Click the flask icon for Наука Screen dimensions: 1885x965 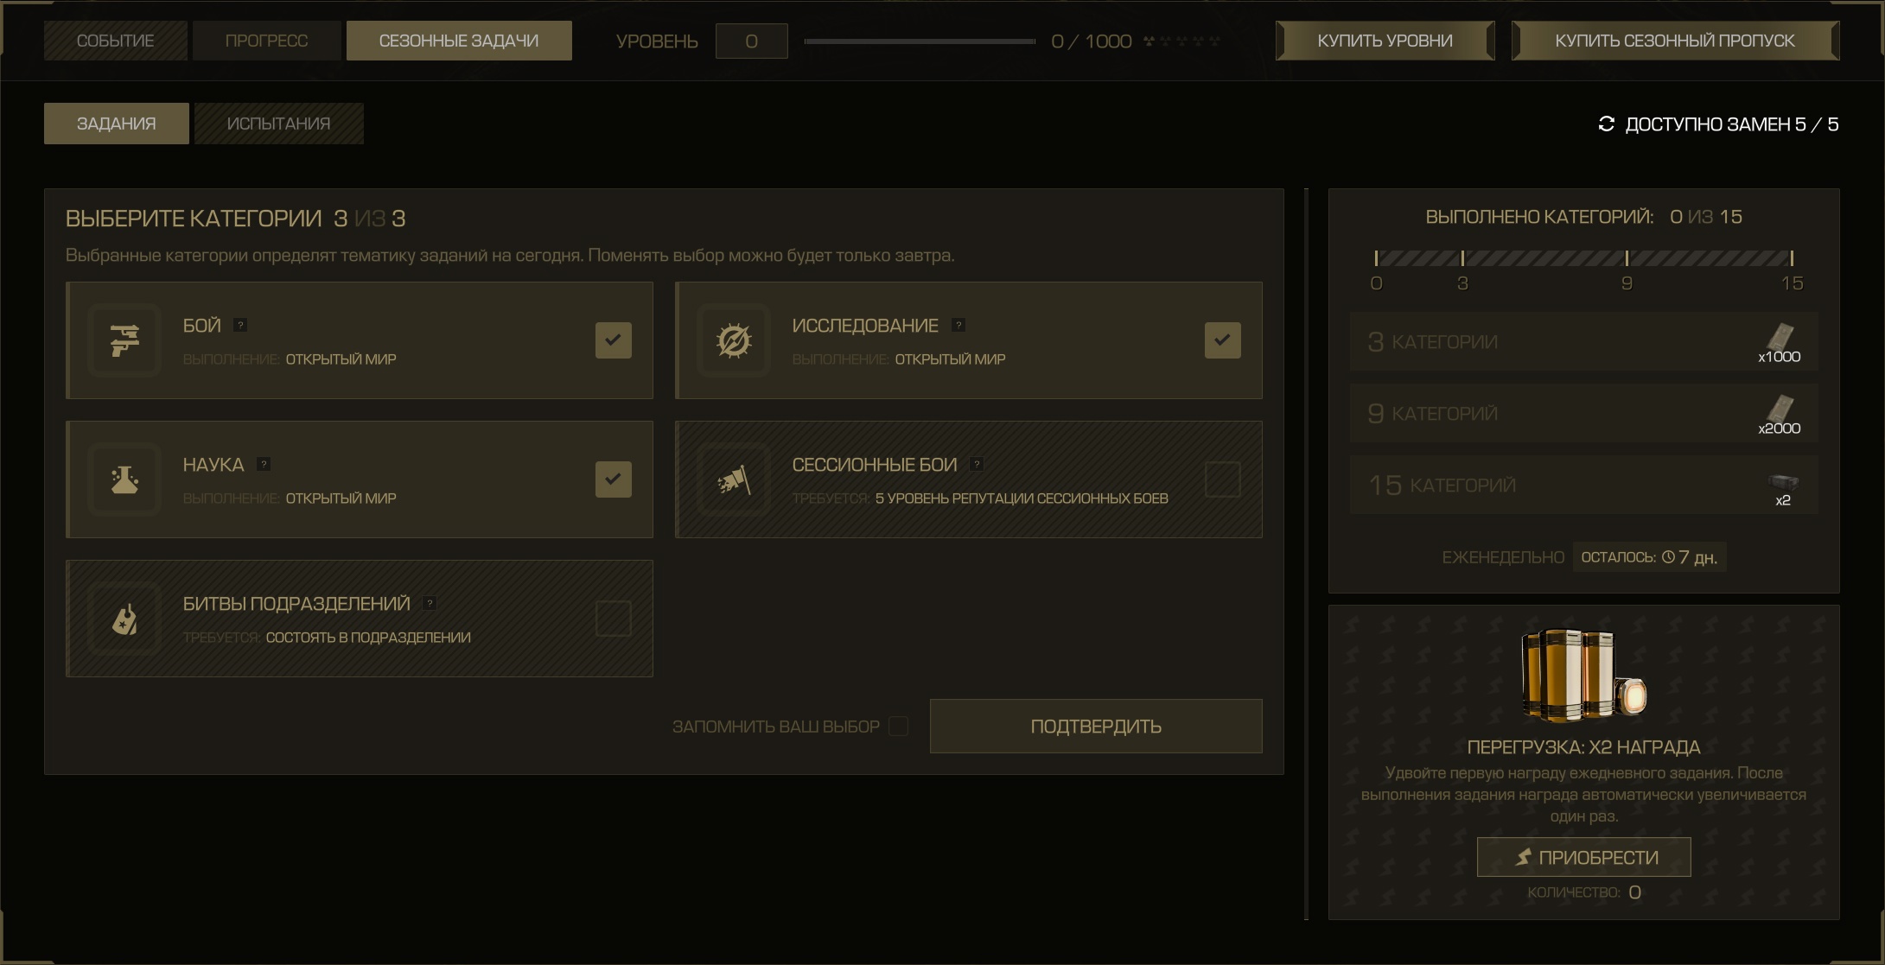point(124,479)
